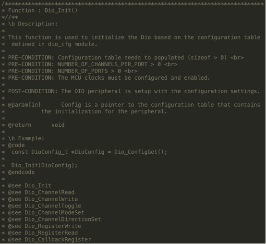Click NUMBER_OF_CHANNELS_PER_PORT in the pre-condition line

pyautogui.click(x=102, y=64)
